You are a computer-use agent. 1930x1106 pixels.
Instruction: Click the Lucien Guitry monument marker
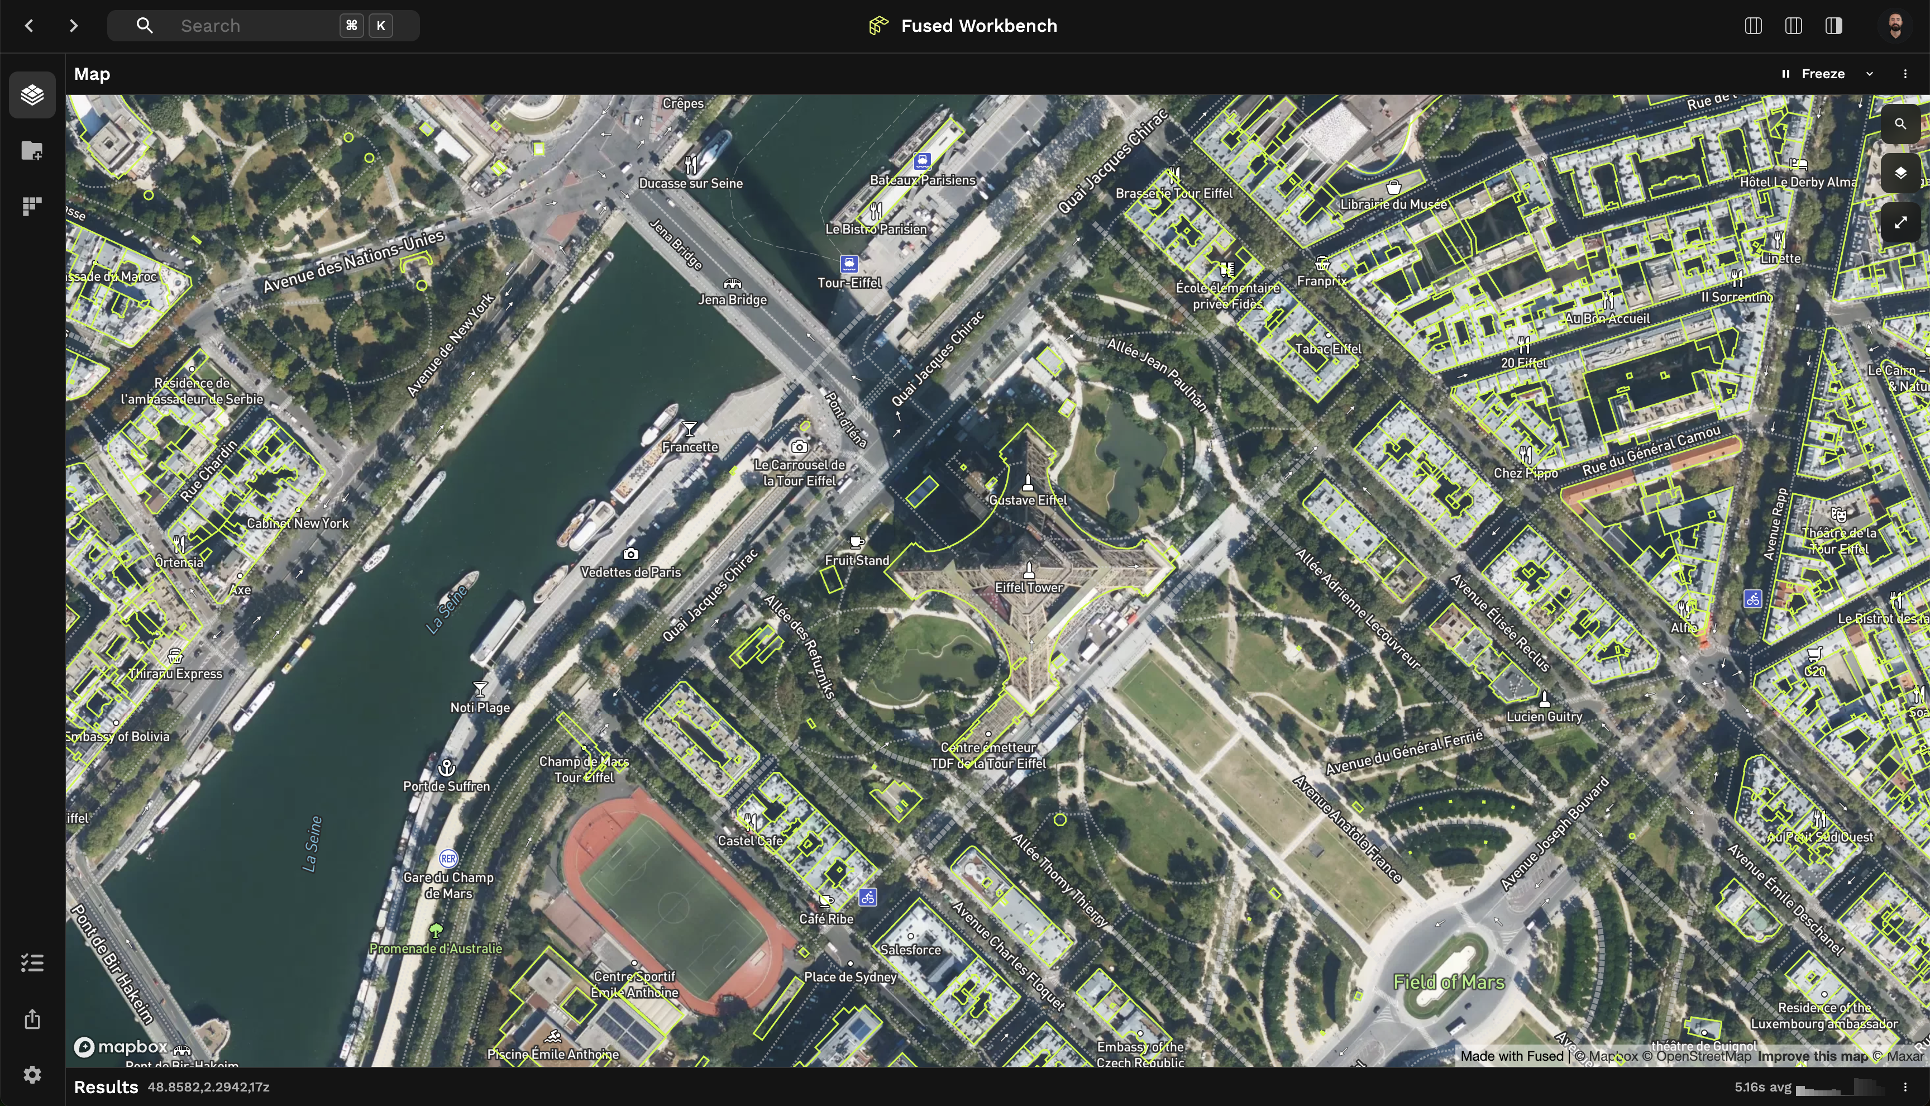[x=1544, y=698]
